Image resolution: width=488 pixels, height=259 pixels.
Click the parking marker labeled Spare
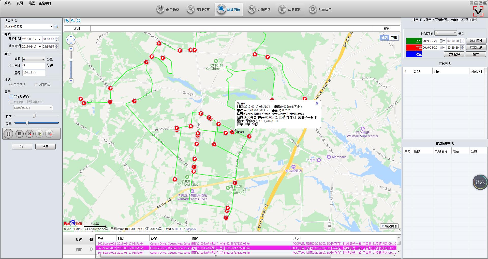click(x=232, y=132)
